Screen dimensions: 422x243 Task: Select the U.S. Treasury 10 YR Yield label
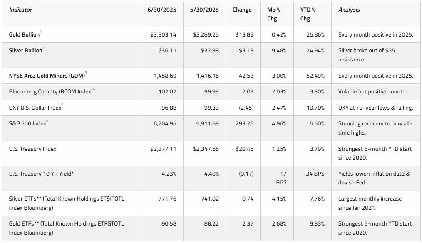(41, 174)
